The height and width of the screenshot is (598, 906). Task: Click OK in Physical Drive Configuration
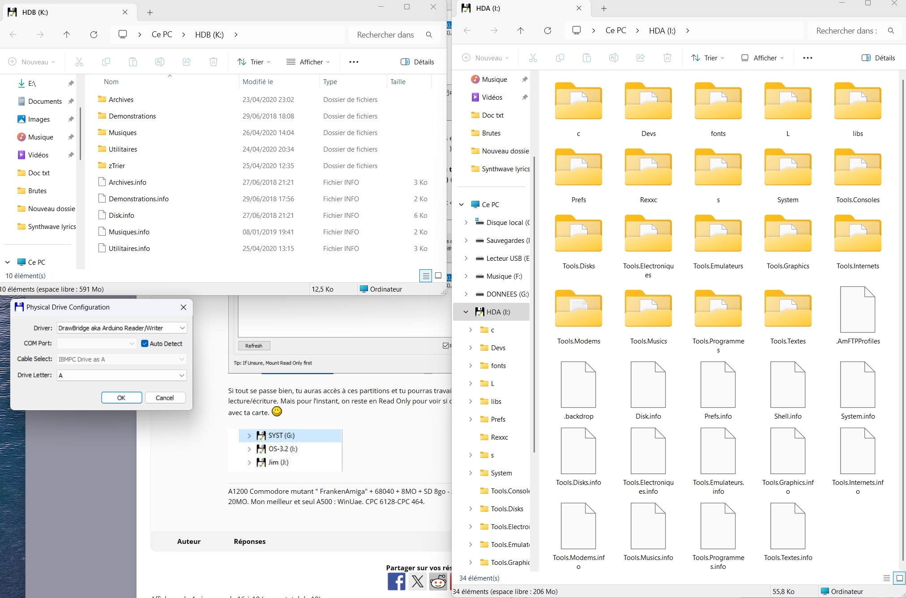tap(121, 398)
